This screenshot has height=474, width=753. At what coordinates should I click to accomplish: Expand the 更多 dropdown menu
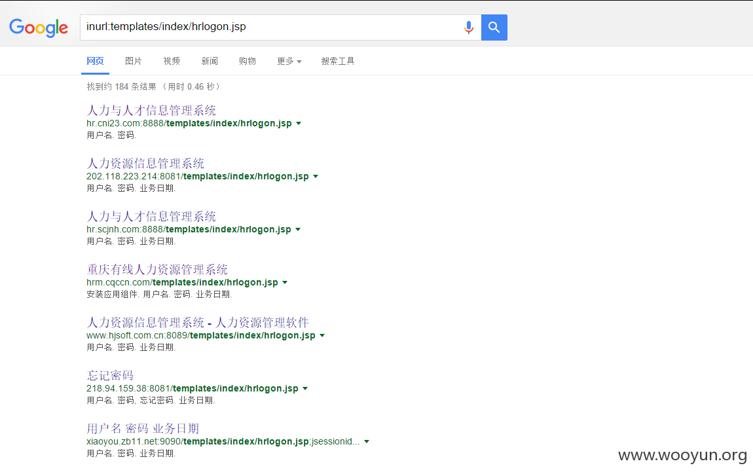pyautogui.click(x=289, y=61)
